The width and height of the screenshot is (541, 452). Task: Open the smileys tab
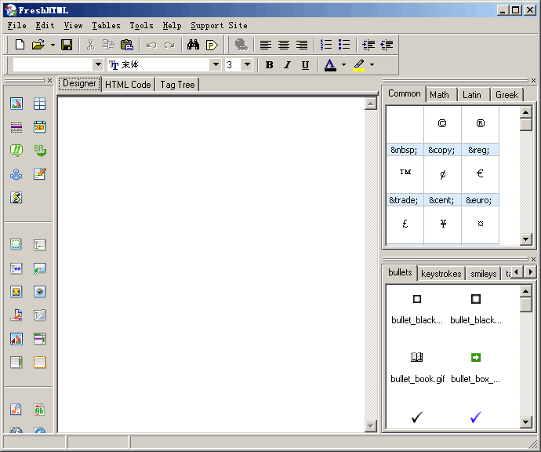484,274
